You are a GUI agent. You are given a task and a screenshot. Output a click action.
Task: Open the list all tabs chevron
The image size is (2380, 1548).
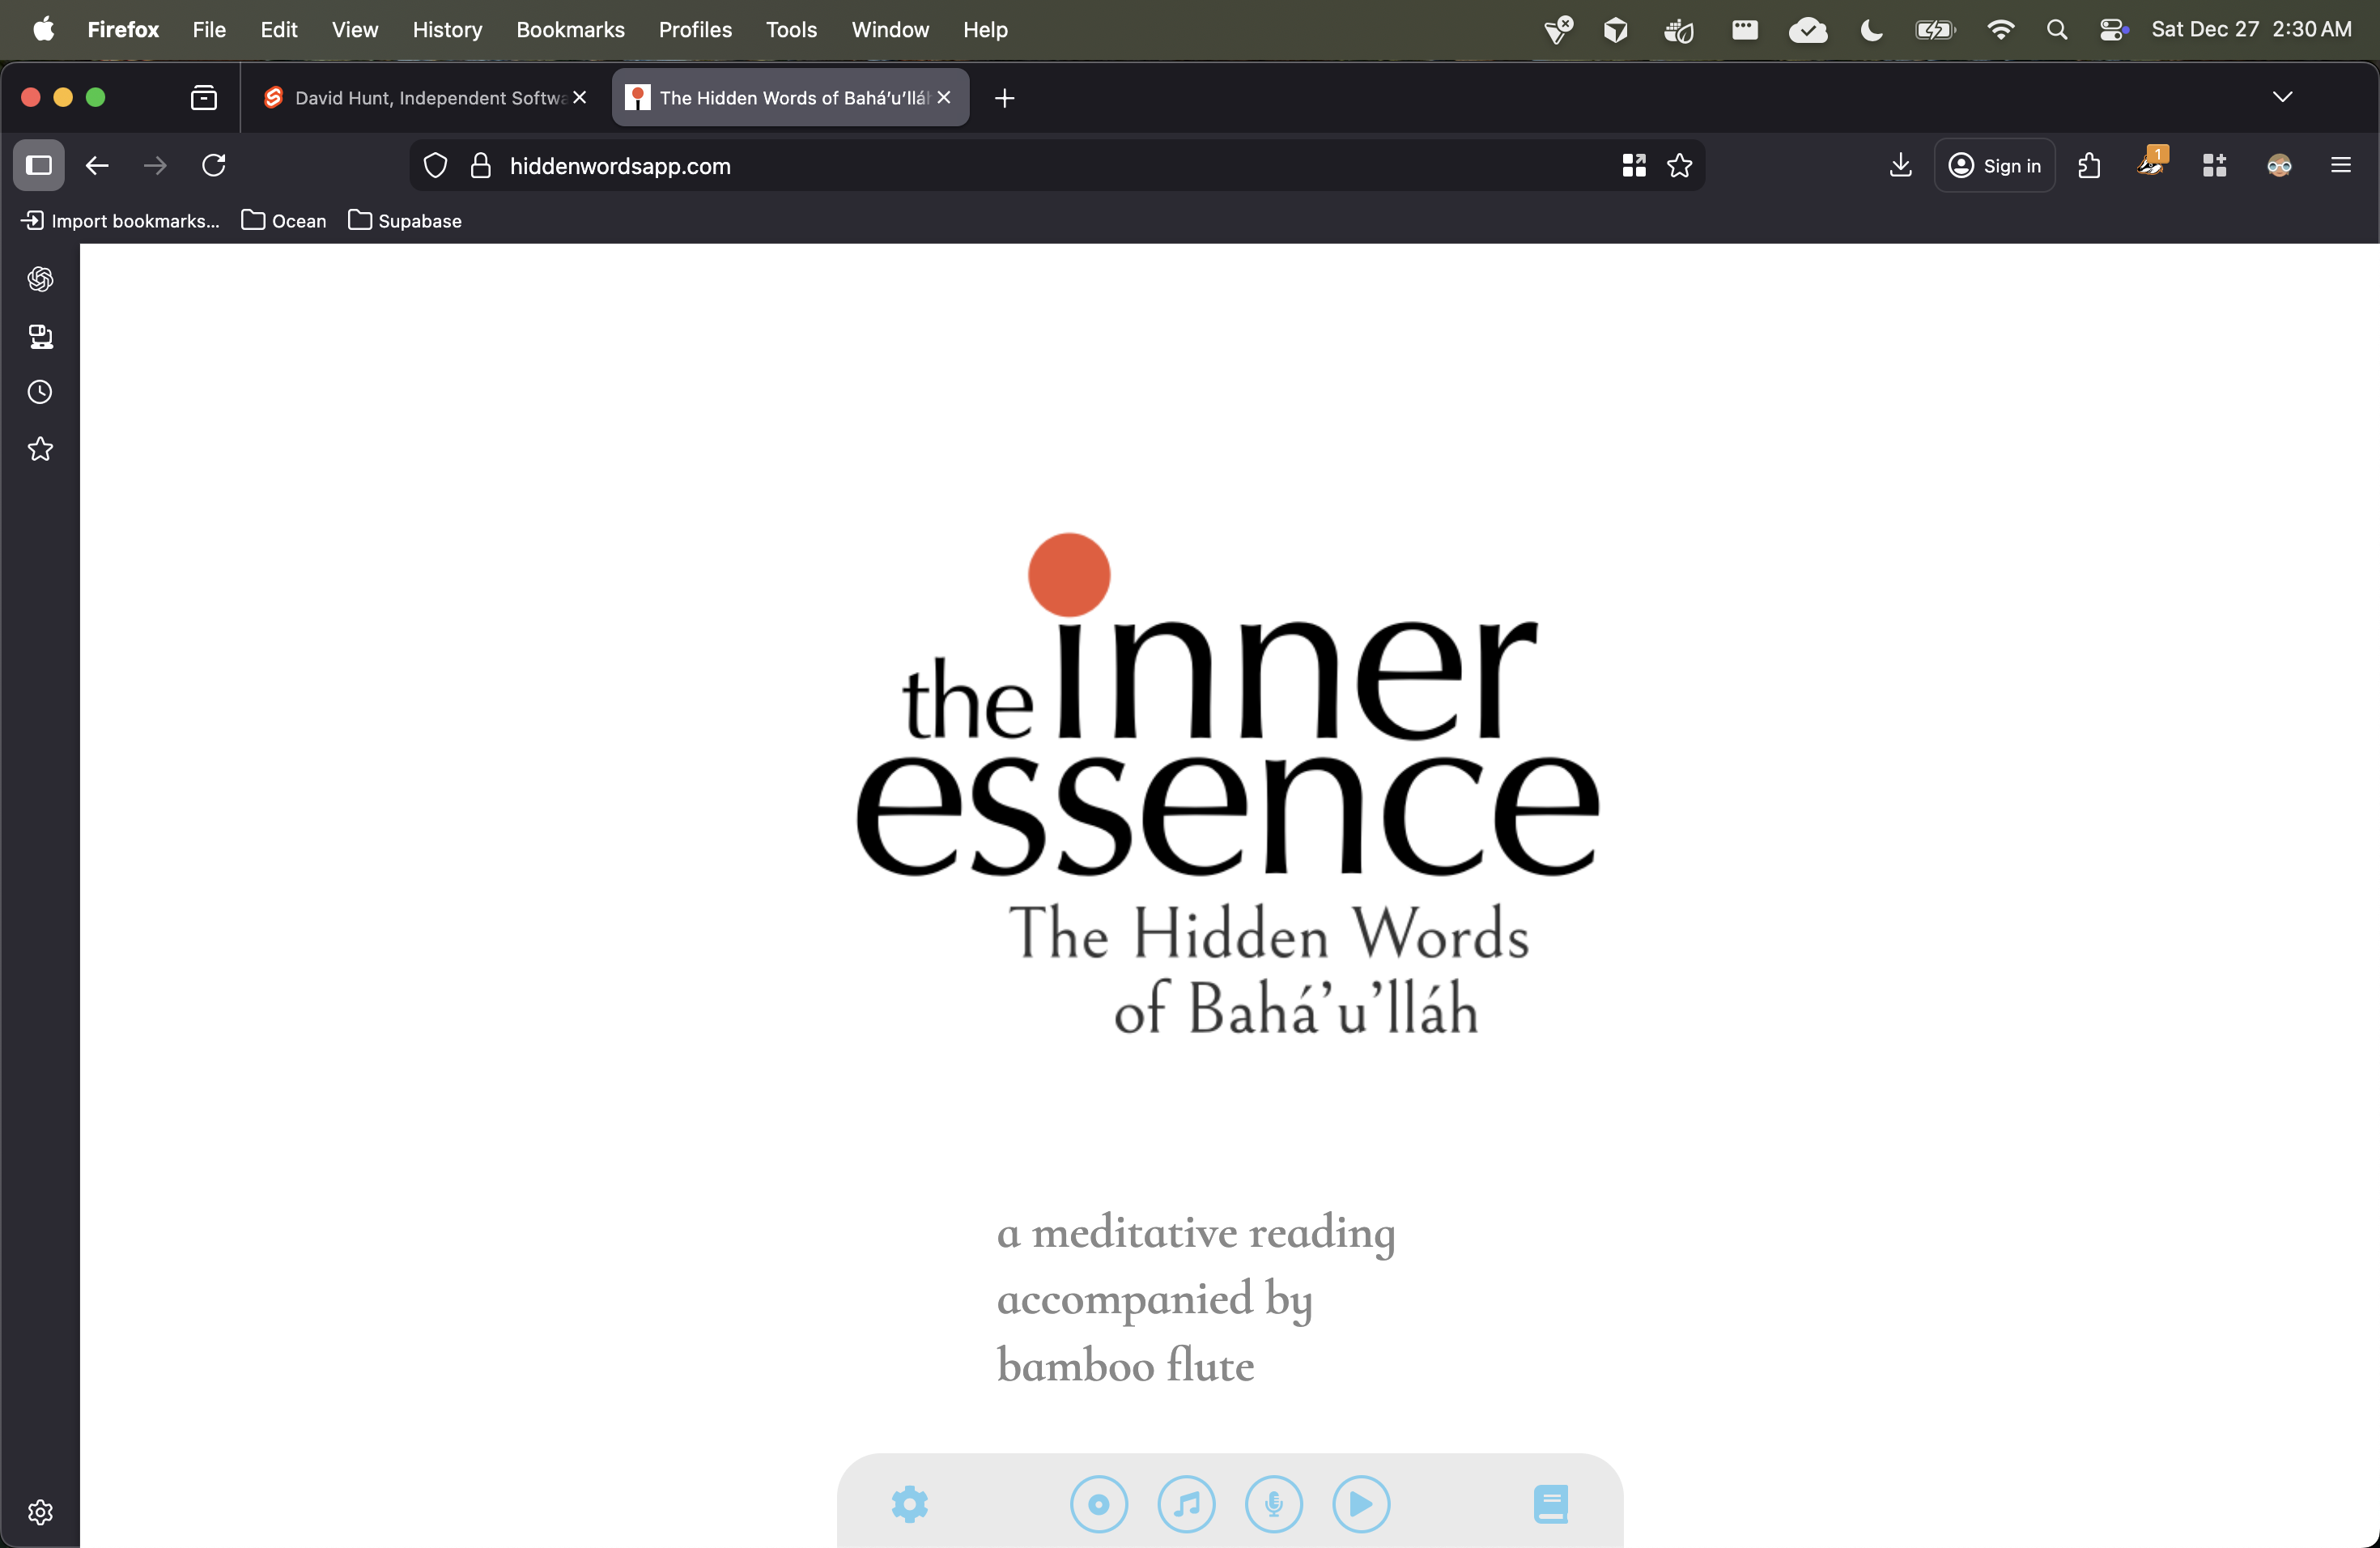pyautogui.click(x=2282, y=96)
